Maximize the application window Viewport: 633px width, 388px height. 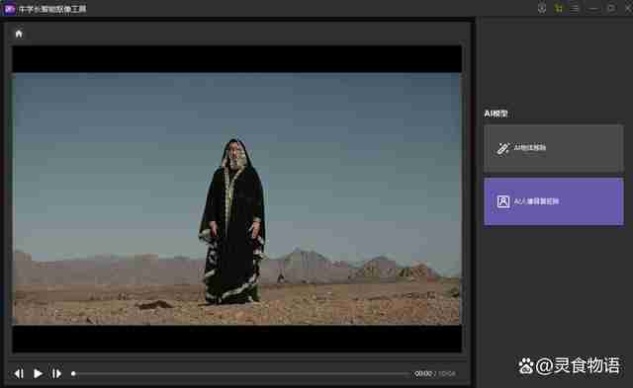click(611, 9)
